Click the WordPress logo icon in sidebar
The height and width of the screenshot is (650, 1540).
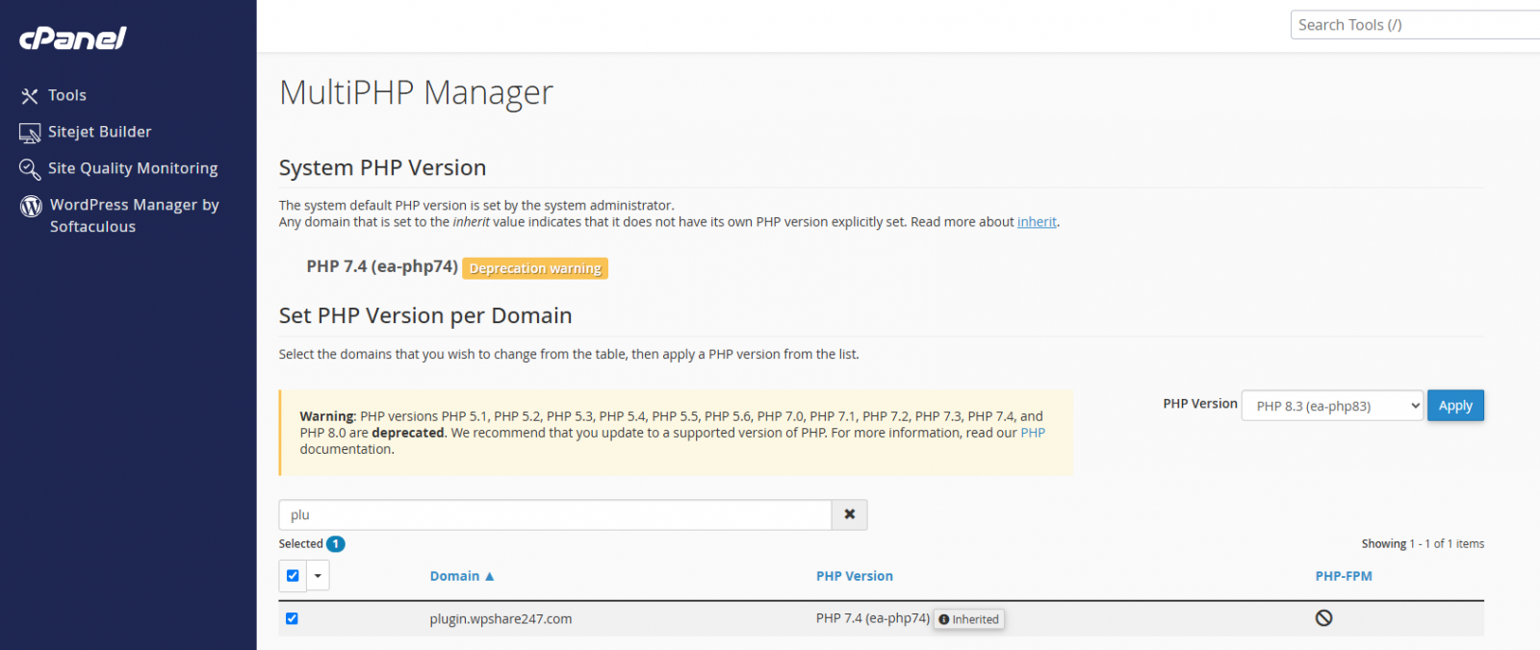pos(31,206)
